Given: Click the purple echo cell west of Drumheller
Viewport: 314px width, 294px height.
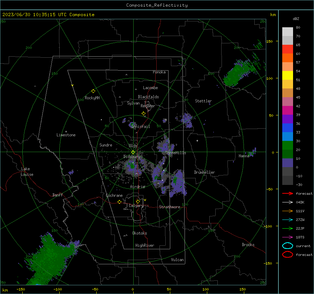Looking at the screenshot, I should [178, 184].
